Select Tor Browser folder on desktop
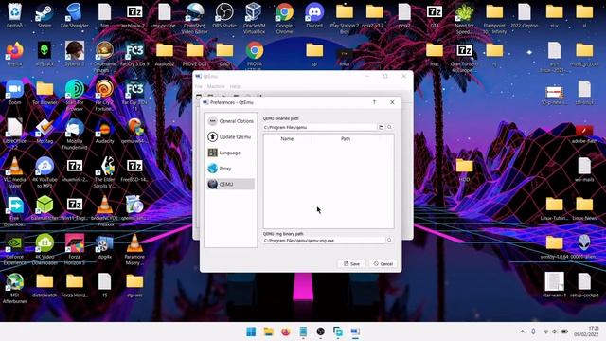The height and width of the screenshot is (341, 606). (45, 93)
